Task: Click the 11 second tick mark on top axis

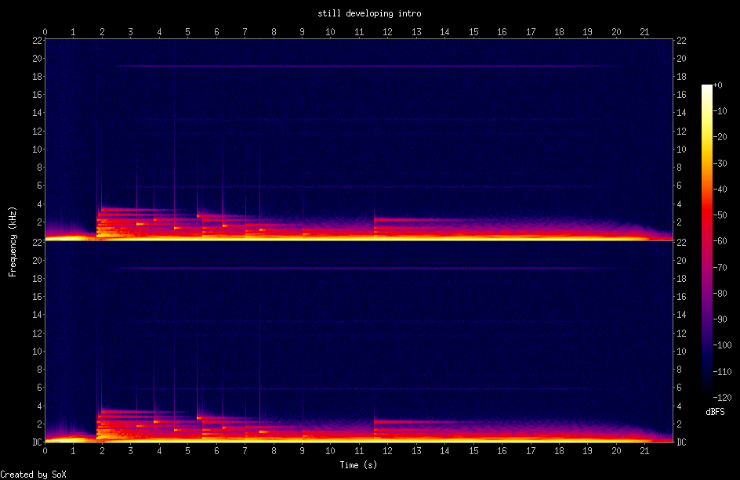Action: pyautogui.click(x=359, y=31)
